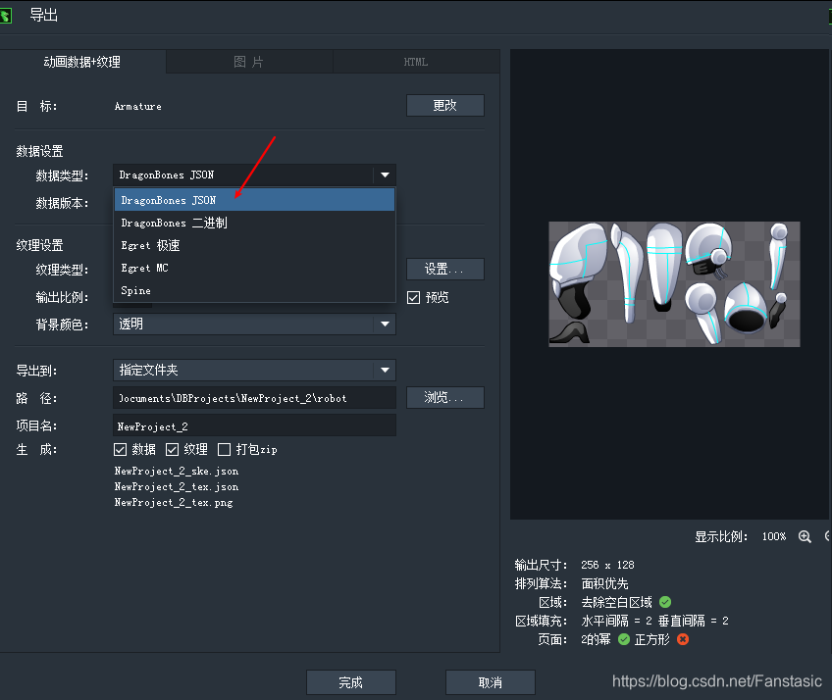Switch to the HTML tab
The width and height of the screenshot is (832, 700).
416,62
